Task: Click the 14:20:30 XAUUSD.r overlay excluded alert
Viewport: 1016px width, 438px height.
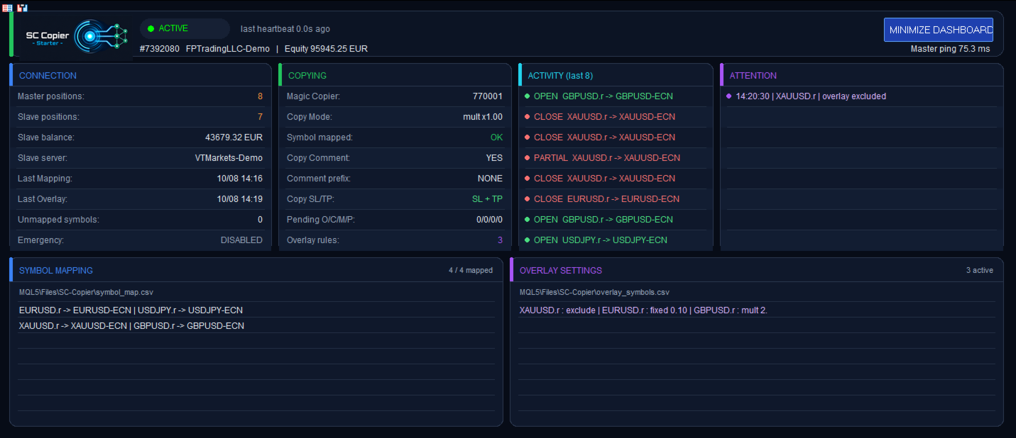Action: [811, 96]
